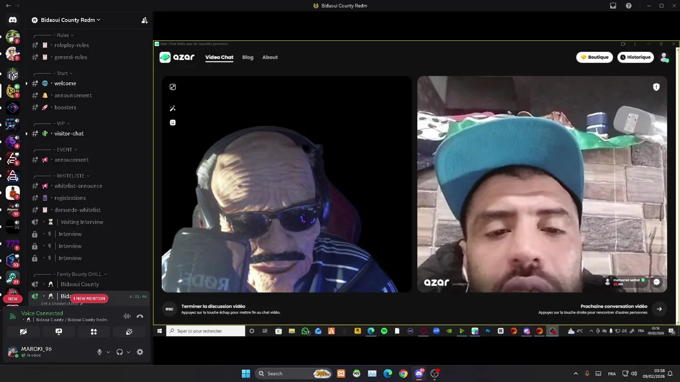Image resolution: width=680 pixels, height=382 pixels.
Task: Click the green voice connection signal icon
Action: click(13, 316)
